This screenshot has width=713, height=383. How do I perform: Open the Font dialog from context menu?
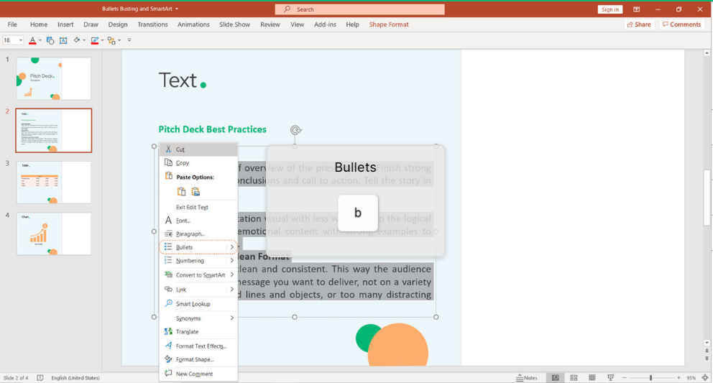click(x=198, y=221)
